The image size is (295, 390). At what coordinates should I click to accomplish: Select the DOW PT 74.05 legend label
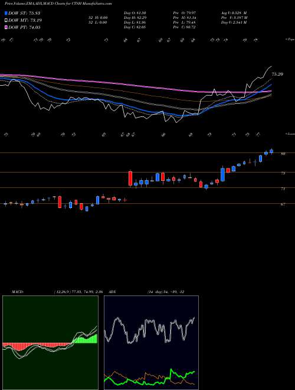(x=24, y=27)
